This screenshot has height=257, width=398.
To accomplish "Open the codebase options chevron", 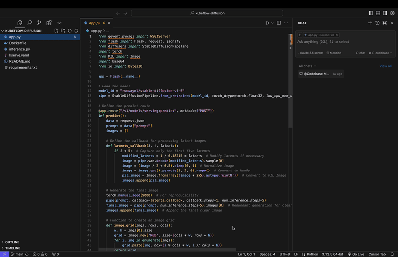I will tap(391, 53).
